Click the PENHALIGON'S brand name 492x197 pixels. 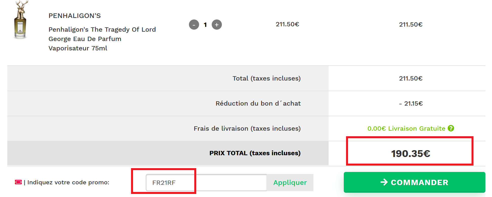75,16
